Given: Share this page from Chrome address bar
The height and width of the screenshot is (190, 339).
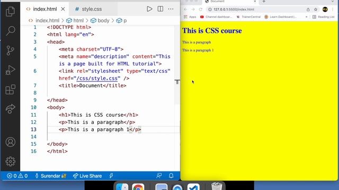Looking at the screenshot, I should (x=308, y=9).
